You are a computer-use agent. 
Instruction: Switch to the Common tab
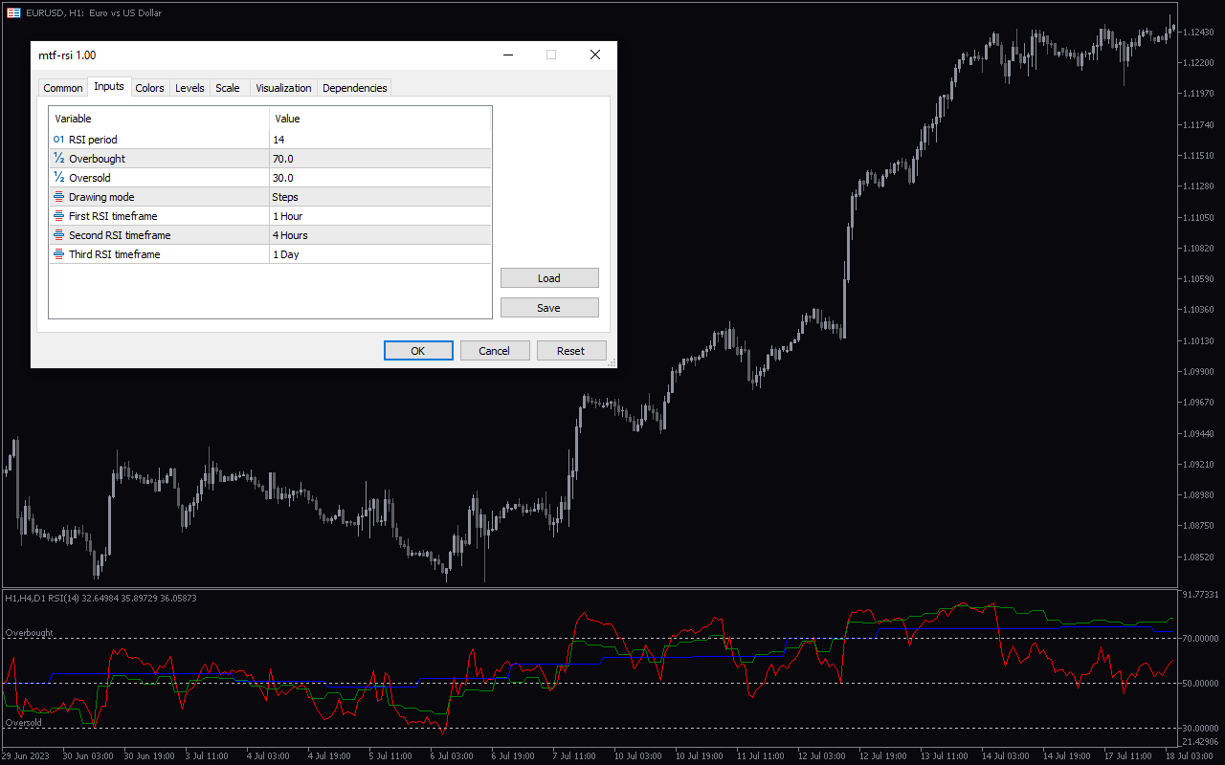click(x=63, y=88)
